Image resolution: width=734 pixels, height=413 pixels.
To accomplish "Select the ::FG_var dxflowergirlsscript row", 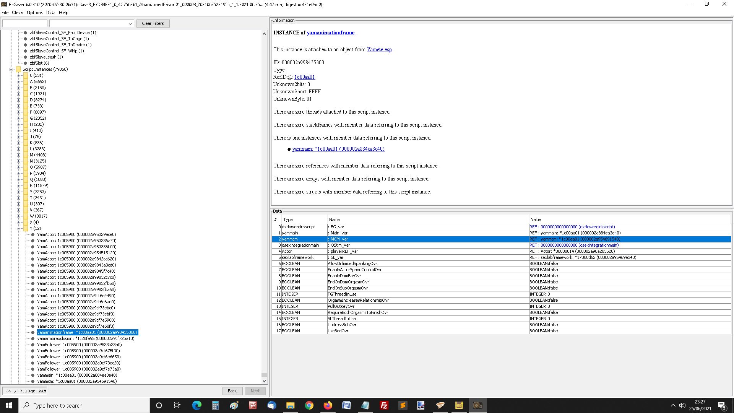I will coord(501,227).
